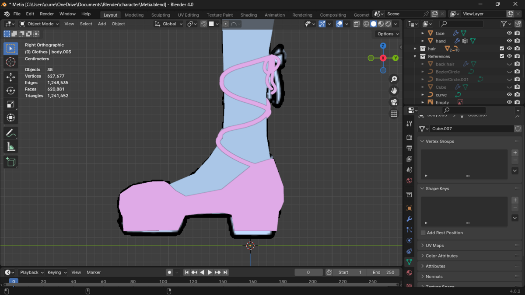
Task: Click the pan view hand icon
Action: [x=394, y=90]
